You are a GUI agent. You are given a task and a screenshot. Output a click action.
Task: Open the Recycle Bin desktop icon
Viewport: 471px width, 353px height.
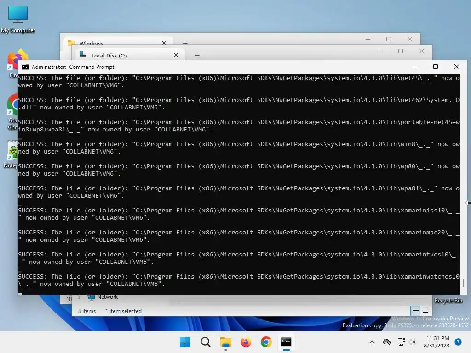448,301
